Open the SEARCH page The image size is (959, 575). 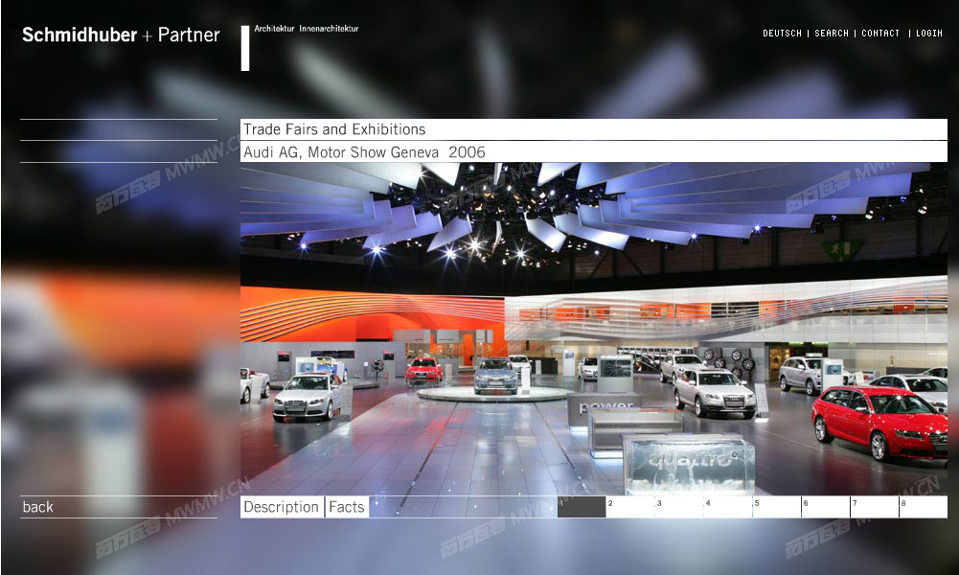832,33
